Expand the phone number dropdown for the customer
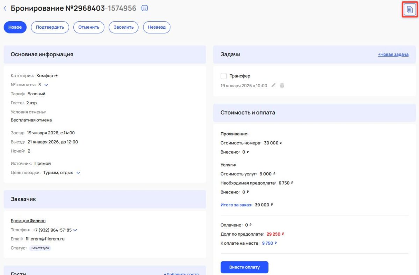 coord(75,230)
